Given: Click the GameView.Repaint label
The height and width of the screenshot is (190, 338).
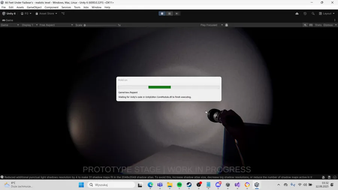Looking at the screenshot, I should coord(128,92).
